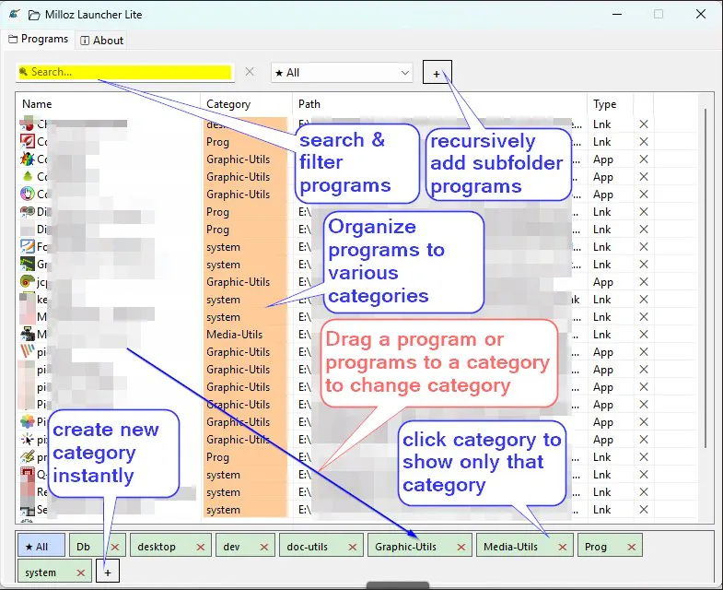The image size is (723, 590).
Task: Add a new category with bottom plus button
Action: pyautogui.click(x=108, y=571)
